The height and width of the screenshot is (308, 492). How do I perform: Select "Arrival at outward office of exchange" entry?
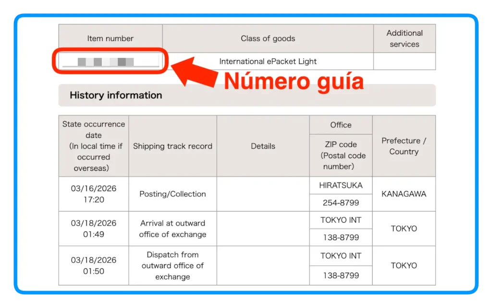[172, 229]
